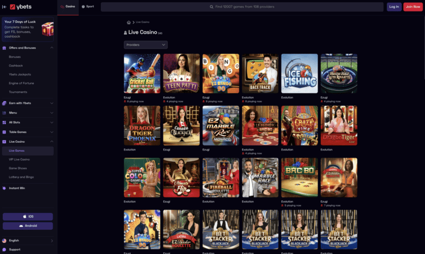Open the orange EZ Dealer Roulette tile
This screenshot has width=425, height=254.
tap(339, 178)
